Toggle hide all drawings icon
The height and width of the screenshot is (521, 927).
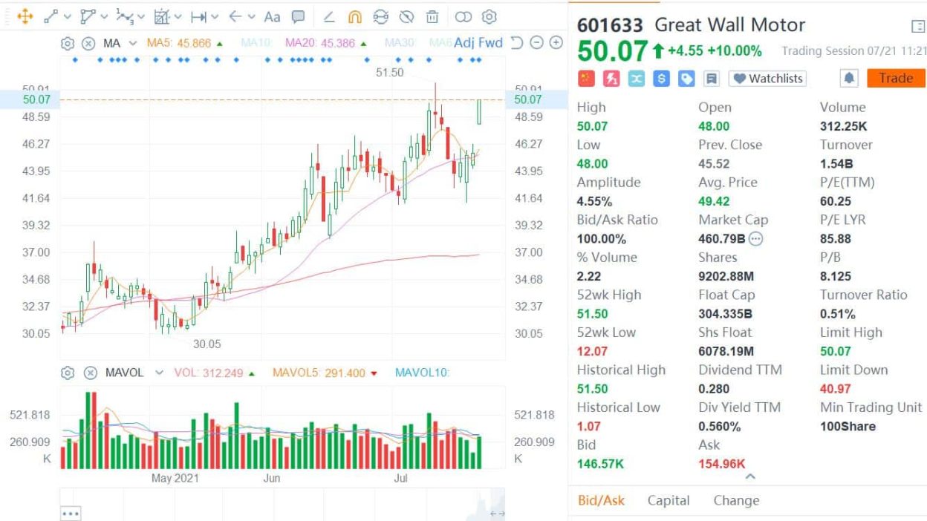(x=406, y=16)
